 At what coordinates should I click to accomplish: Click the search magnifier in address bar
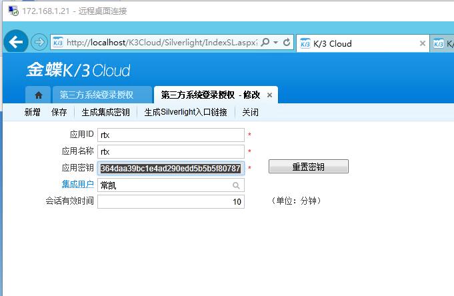tap(265, 42)
